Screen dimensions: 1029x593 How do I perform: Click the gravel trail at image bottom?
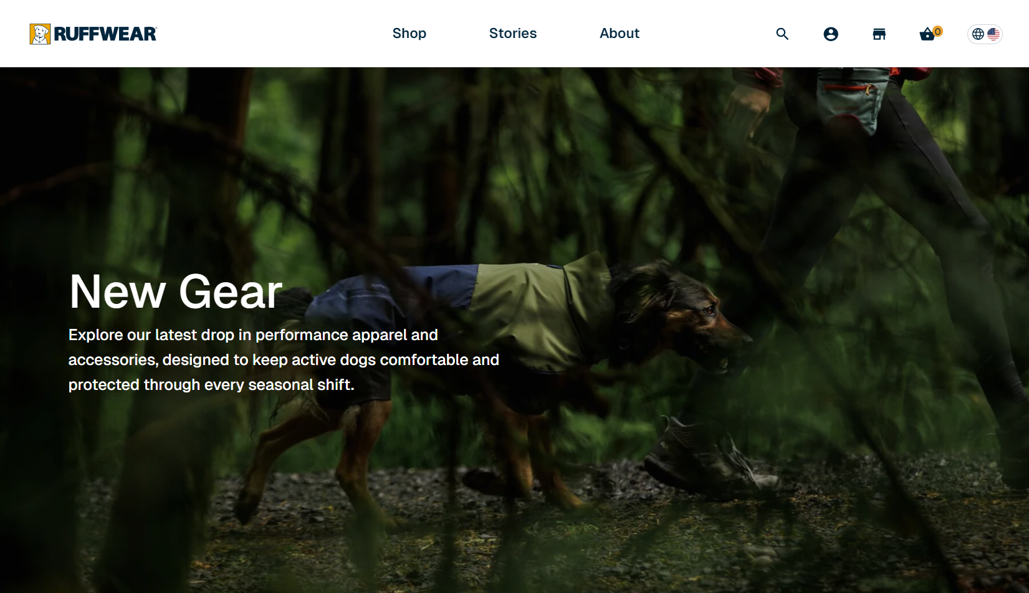(514, 529)
